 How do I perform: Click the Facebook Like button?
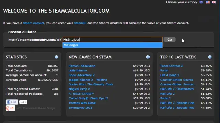click(x=12, y=102)
